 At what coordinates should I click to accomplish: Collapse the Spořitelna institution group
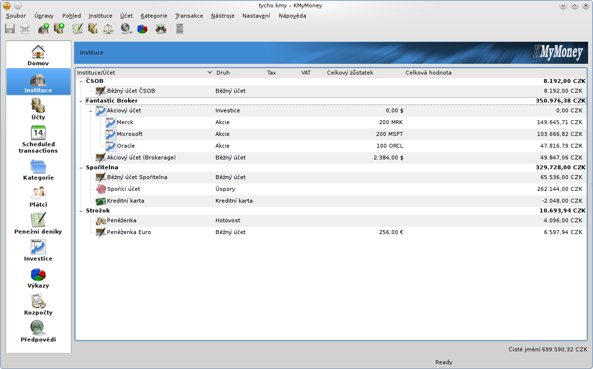point(81,167)
